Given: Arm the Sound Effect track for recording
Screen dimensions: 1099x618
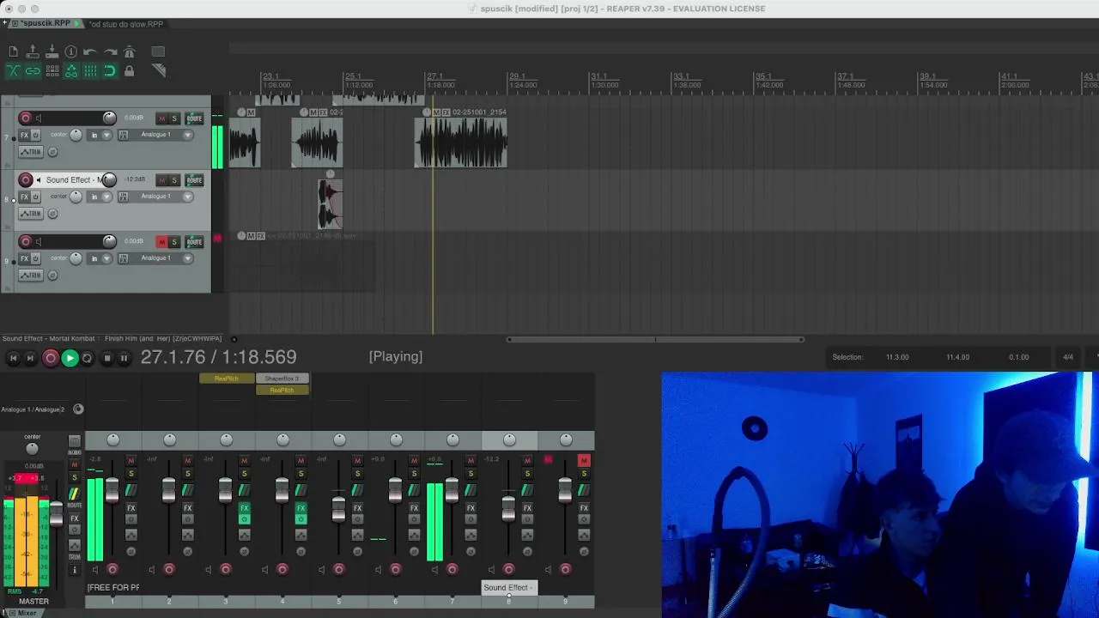Looking at the screenshot, I should coord(25,179).
